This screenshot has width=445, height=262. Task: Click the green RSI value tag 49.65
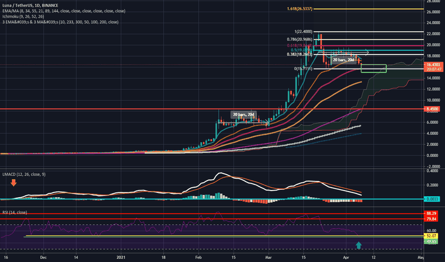coord(431,242)
